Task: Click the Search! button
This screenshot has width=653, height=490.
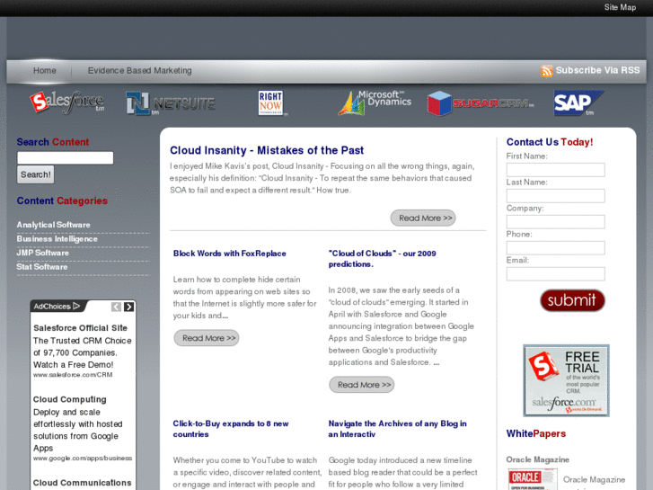Action: [x=35, y=174]
